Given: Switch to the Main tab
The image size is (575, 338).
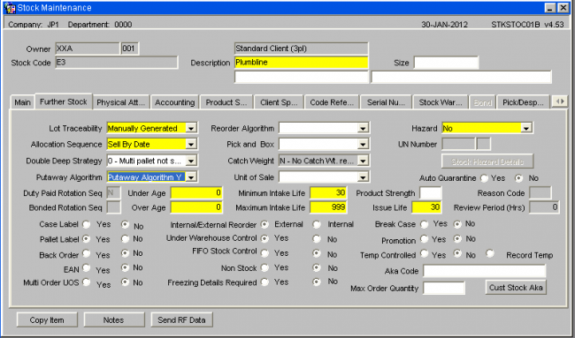Looking at the screenshot, I should pyautogui.click(x=22, y=102).
